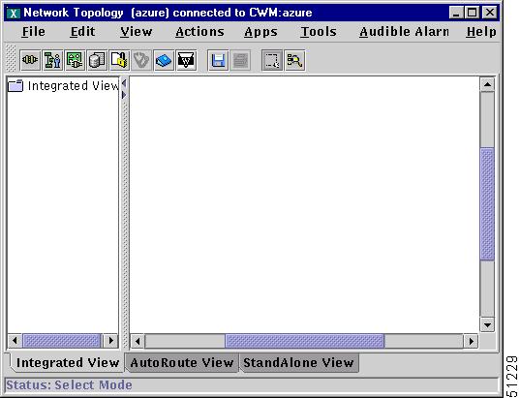Click the map pane horizontal scroll left arrow

tap(138, 341)
